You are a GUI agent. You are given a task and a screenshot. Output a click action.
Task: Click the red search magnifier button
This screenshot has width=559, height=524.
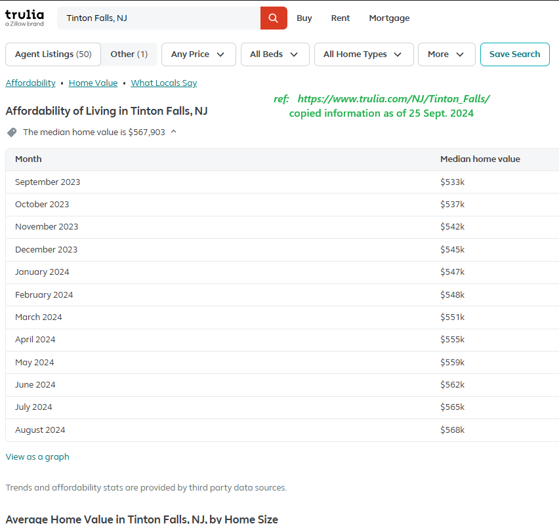(x=274, y=18)
